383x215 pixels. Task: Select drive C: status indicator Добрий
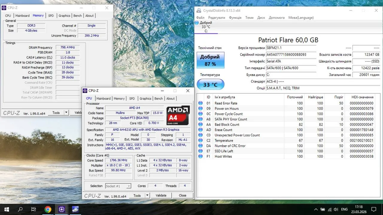pos(206,27)
